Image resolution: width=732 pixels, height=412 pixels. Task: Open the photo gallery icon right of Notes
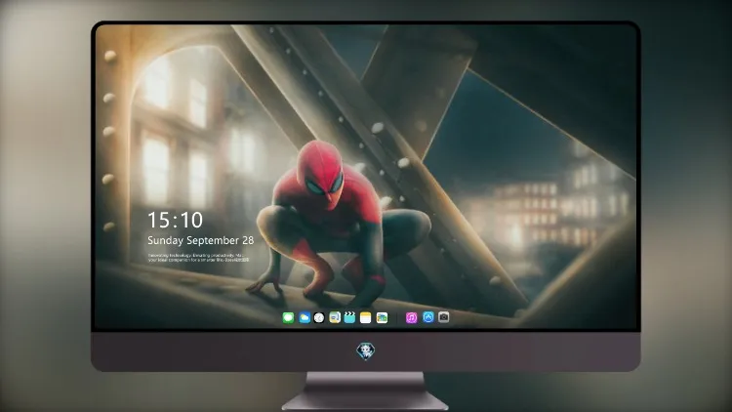(x=382, y=317)
